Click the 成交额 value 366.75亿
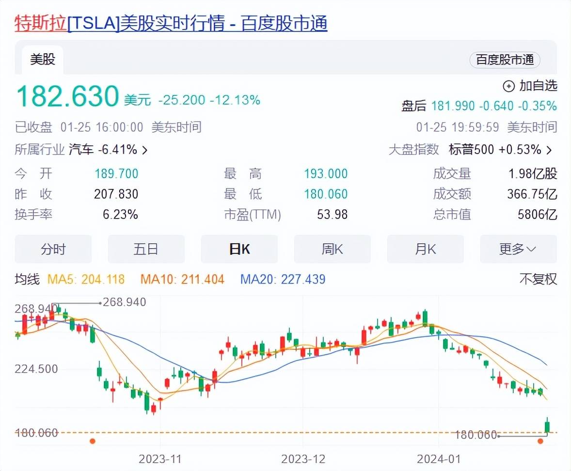Image resolution: width=571 pixels, height=471 pixels. [x=532, y=194]
